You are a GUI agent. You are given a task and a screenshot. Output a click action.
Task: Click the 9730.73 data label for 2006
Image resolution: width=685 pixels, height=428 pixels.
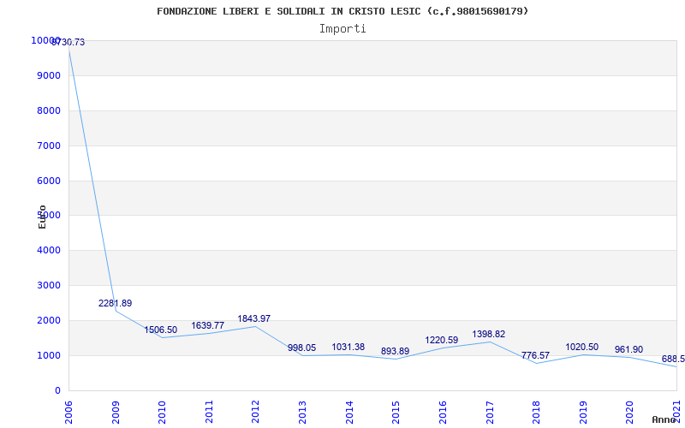pyautogui.click(x=68, y=42)
